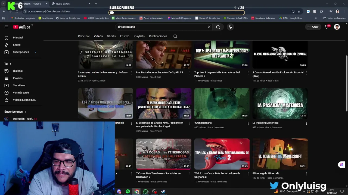Viewport: 348px width, 195px height.
Task: Open options for 3 metrajes ocultos video
Action: coord(132,73)
